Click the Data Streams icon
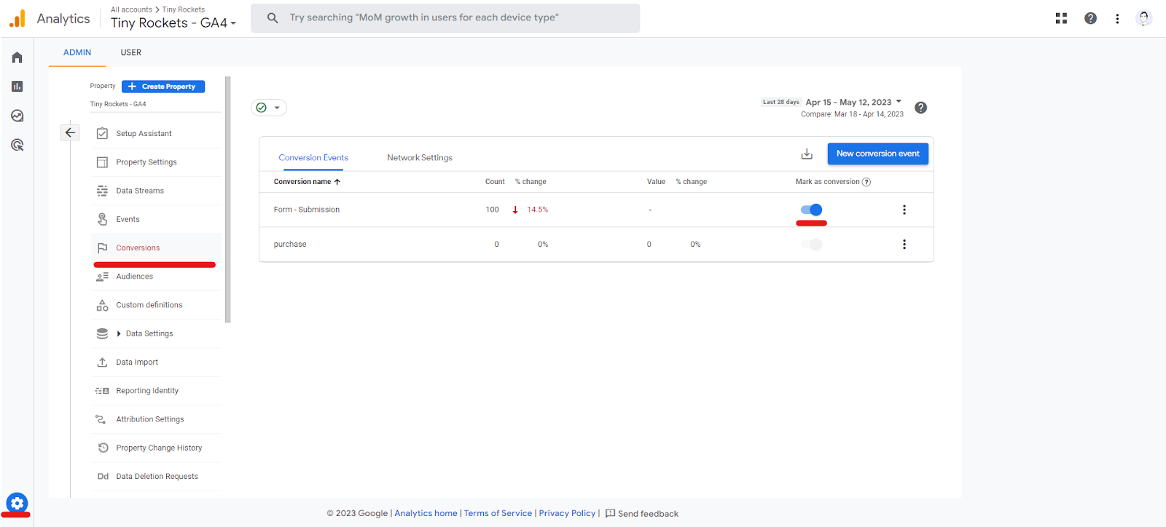The width and height of the screenshot is (1166, 527). 102,191
